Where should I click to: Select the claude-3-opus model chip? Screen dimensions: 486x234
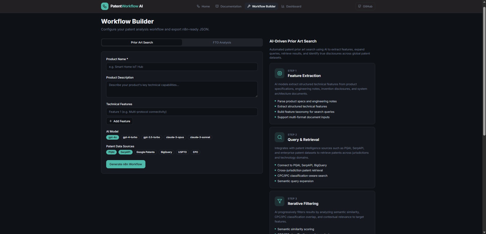(x=175, y=137)
